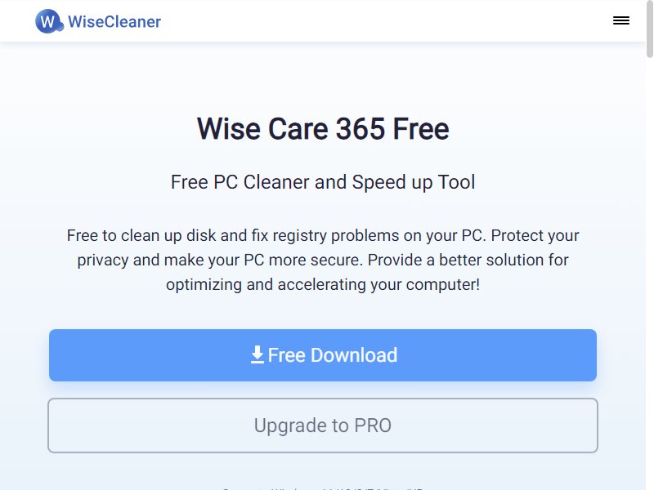The height and width of the screenshot is (490, 654).
Task: Click the line starting 'privacy and make your PC'
Action: [323, 260]
